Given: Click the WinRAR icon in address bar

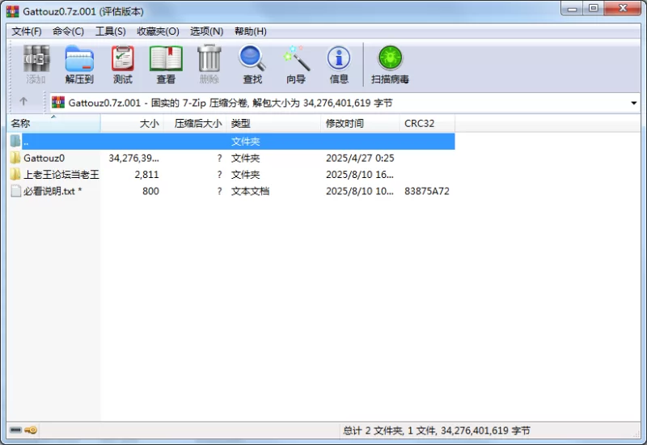Looking at the screenshot, I should 58,103.
